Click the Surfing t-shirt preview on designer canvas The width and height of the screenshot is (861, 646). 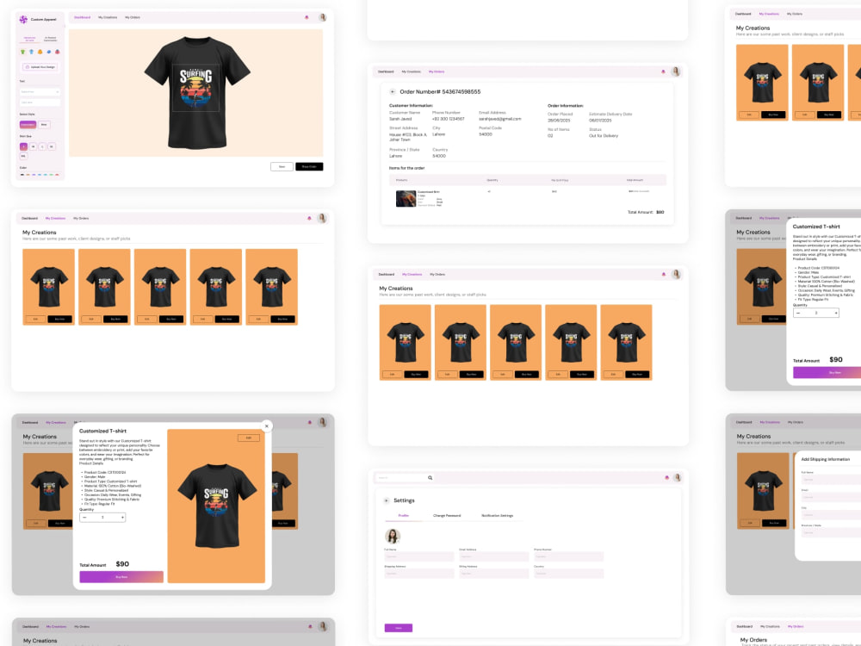click(x=196, y=92)
